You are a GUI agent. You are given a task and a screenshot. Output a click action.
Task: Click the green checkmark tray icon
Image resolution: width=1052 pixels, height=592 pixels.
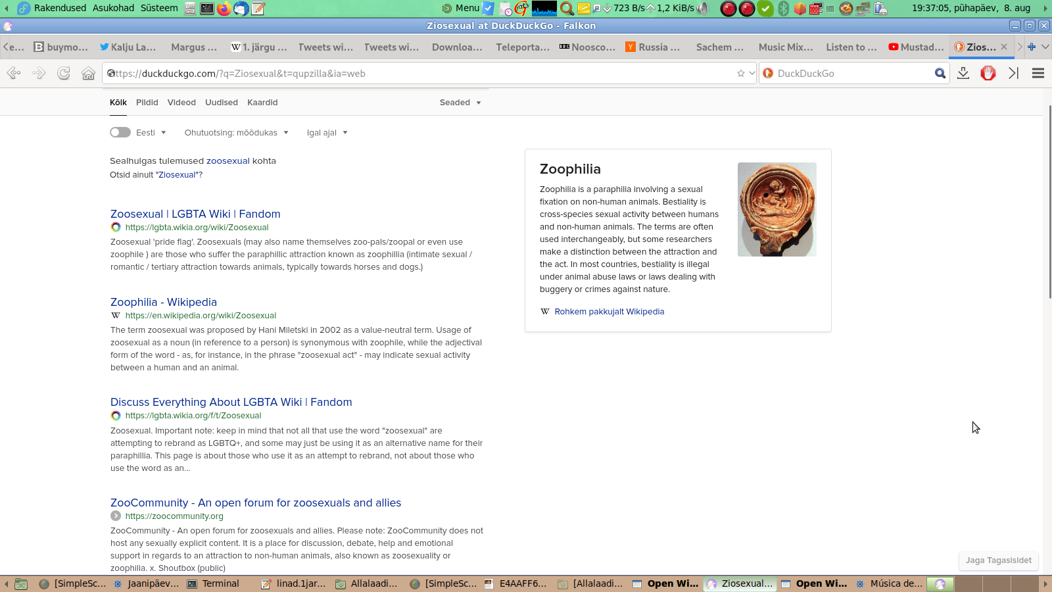point(765,9)
